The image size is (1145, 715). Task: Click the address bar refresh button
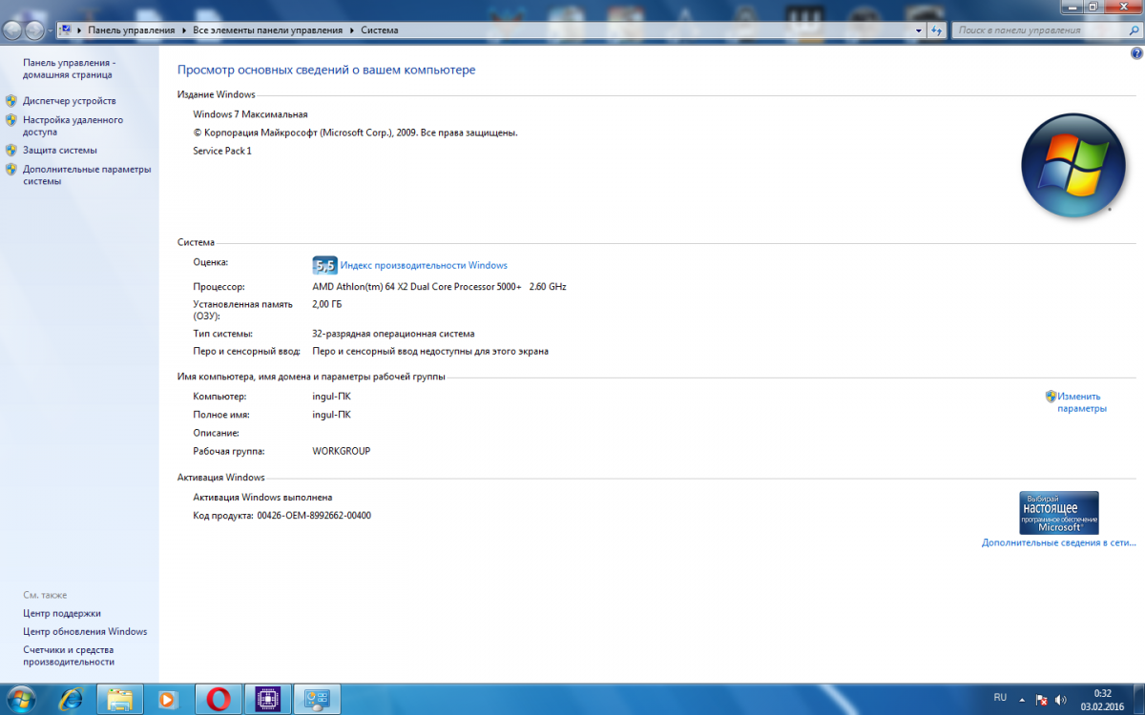click(937, 31)
